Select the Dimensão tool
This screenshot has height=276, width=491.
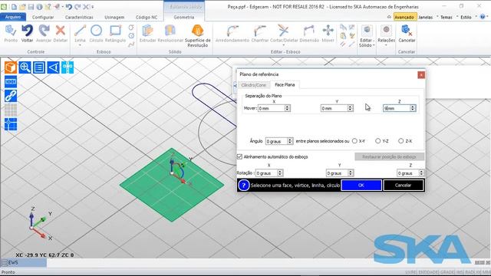309,31
